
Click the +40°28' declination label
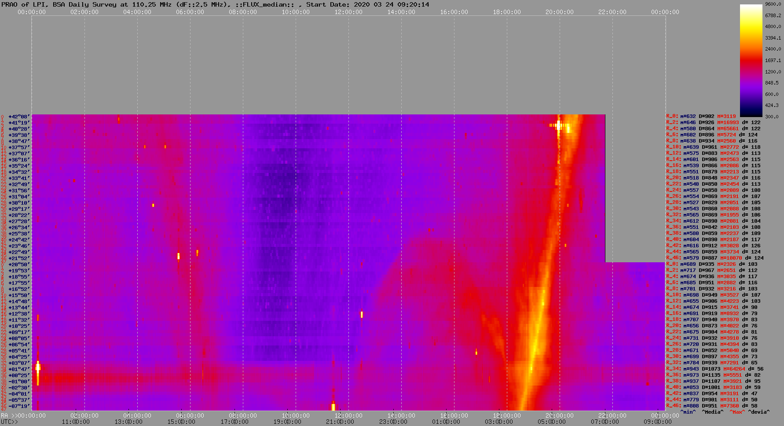tap(19, 129)
